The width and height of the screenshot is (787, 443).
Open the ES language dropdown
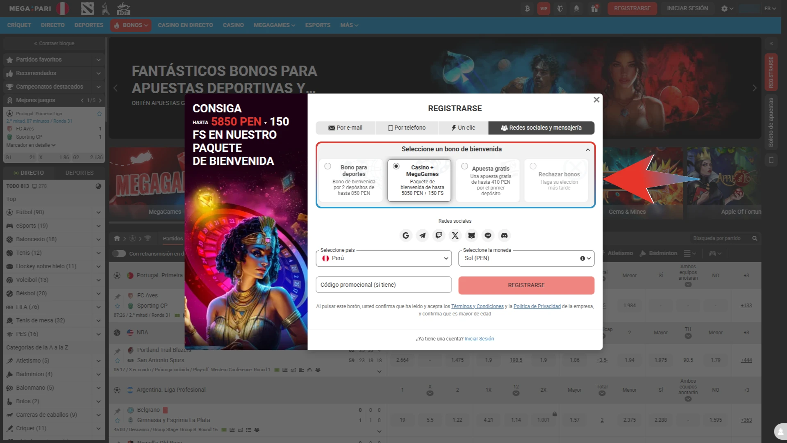tap(770, 9)
